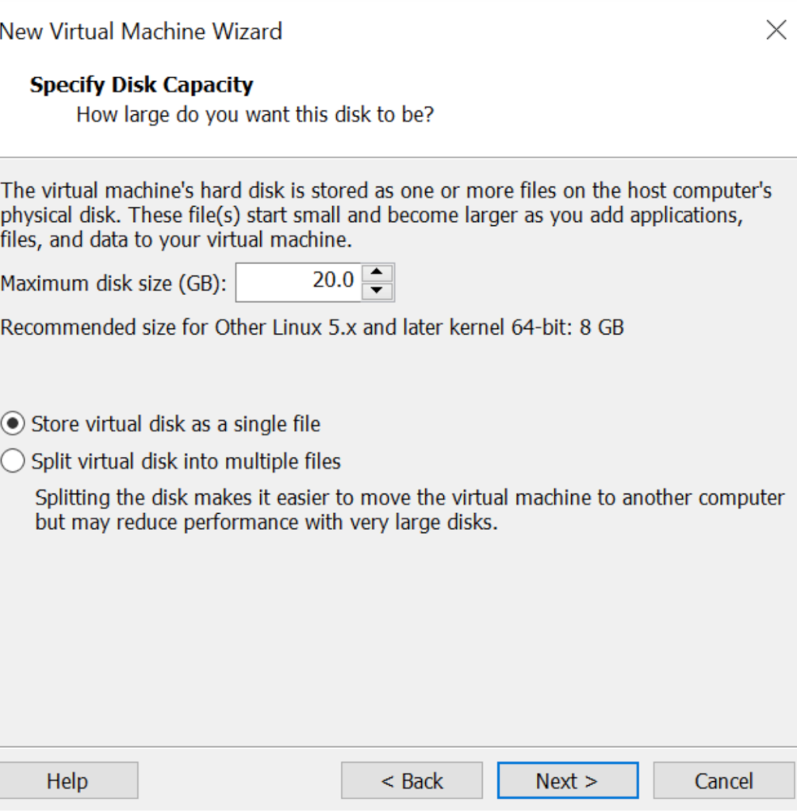Cancel the New Virtual Machine Wizard
Image resolution: width=797 pixels, height=812 pixels.
point(723,780)
